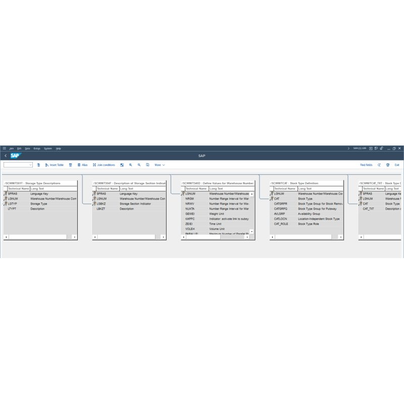Expand the chevron left of S4H system label
This screenshot has height=404, width=404.
pos(348,148)
